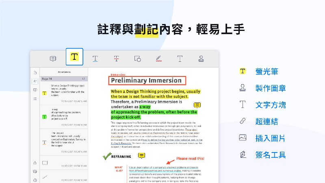Select the green highlight annotation entry in the list
325x183 pixels.
tap(64, 117)
